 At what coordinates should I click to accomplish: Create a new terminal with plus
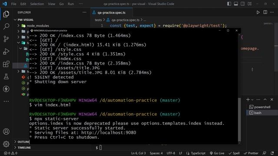[248, 100]
